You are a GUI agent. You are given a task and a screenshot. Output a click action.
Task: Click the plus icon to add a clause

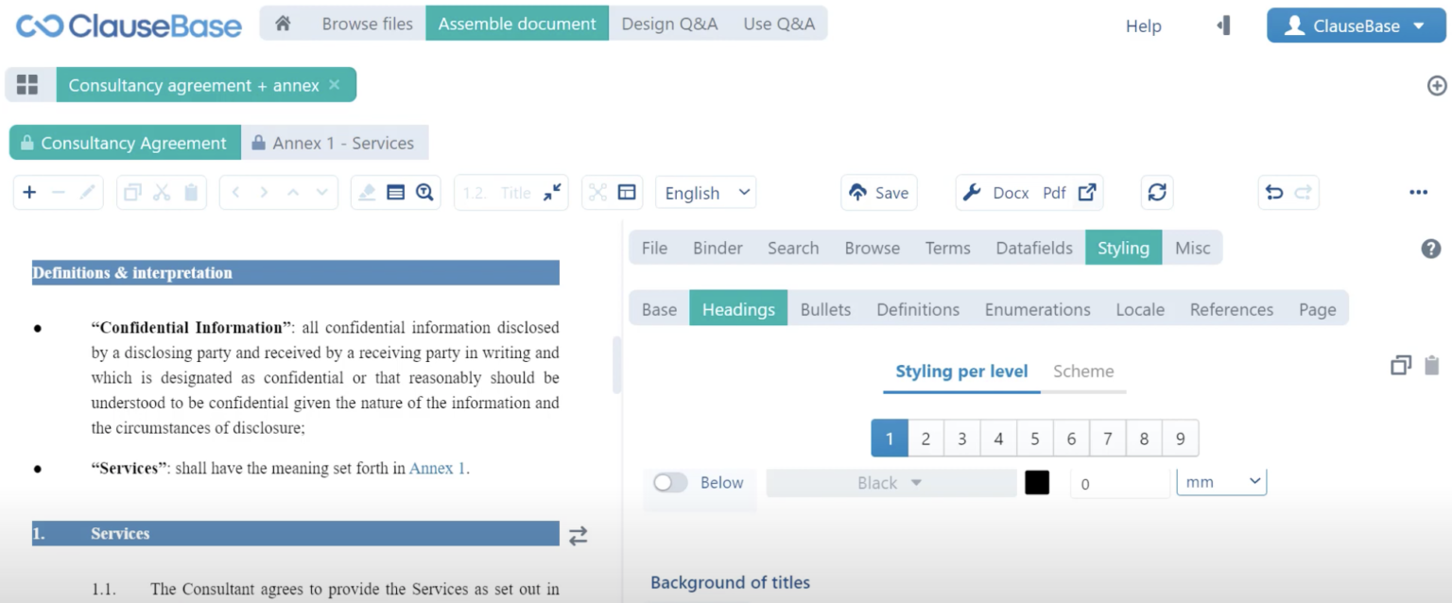pyautogui.click(x=29, y=193)
